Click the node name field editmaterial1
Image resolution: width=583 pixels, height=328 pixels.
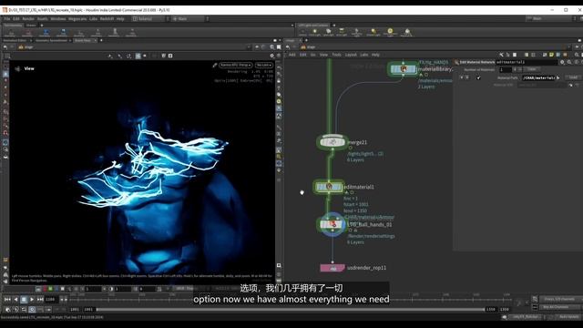(527, 62)
